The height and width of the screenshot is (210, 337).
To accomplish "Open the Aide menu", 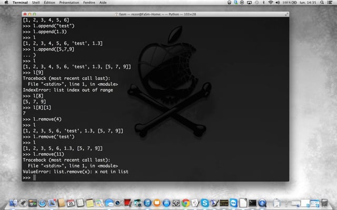I will point(103,3).
